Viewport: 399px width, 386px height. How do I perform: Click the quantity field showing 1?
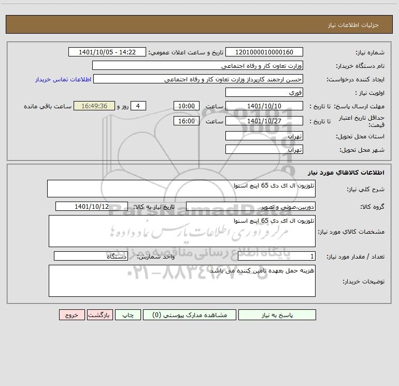pos(277,256)
